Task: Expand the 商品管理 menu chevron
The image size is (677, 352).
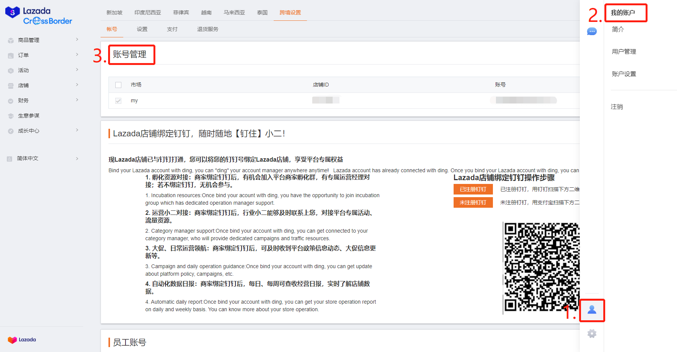Action: [77, 39]
